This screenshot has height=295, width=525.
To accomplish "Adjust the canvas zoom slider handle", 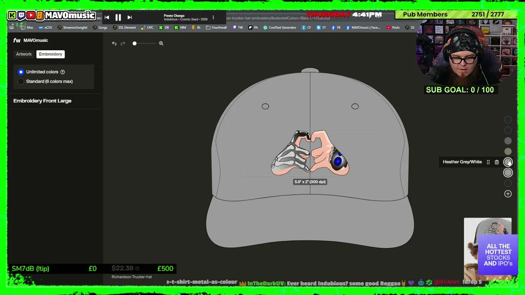I will click(135, 43).
